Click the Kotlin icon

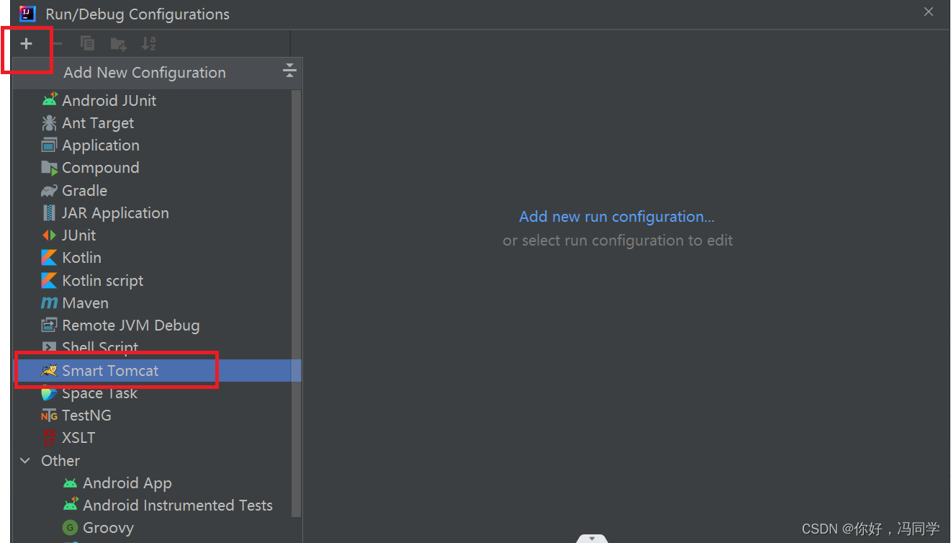[49, 258]
